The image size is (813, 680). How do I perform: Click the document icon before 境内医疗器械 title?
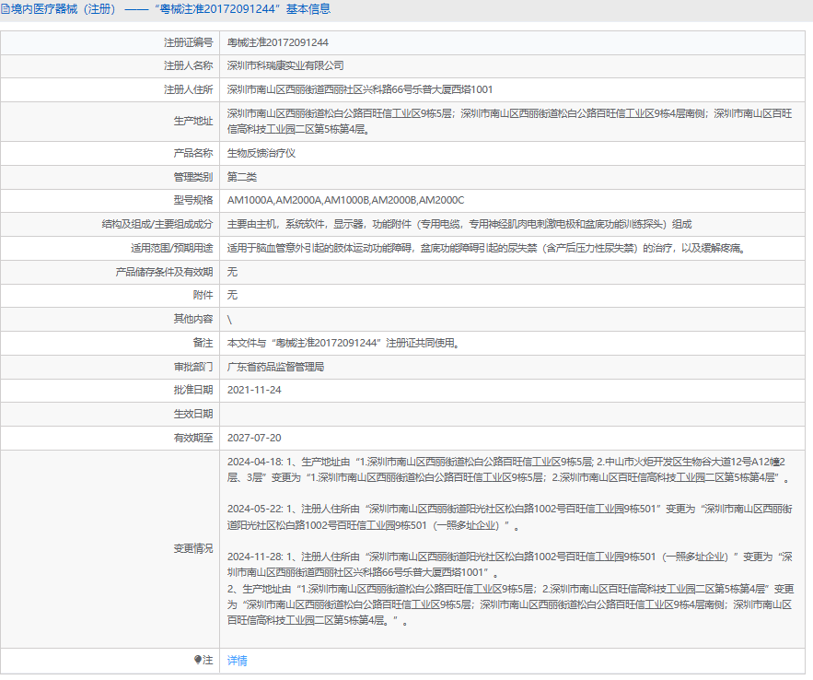(x=6, y=9)
